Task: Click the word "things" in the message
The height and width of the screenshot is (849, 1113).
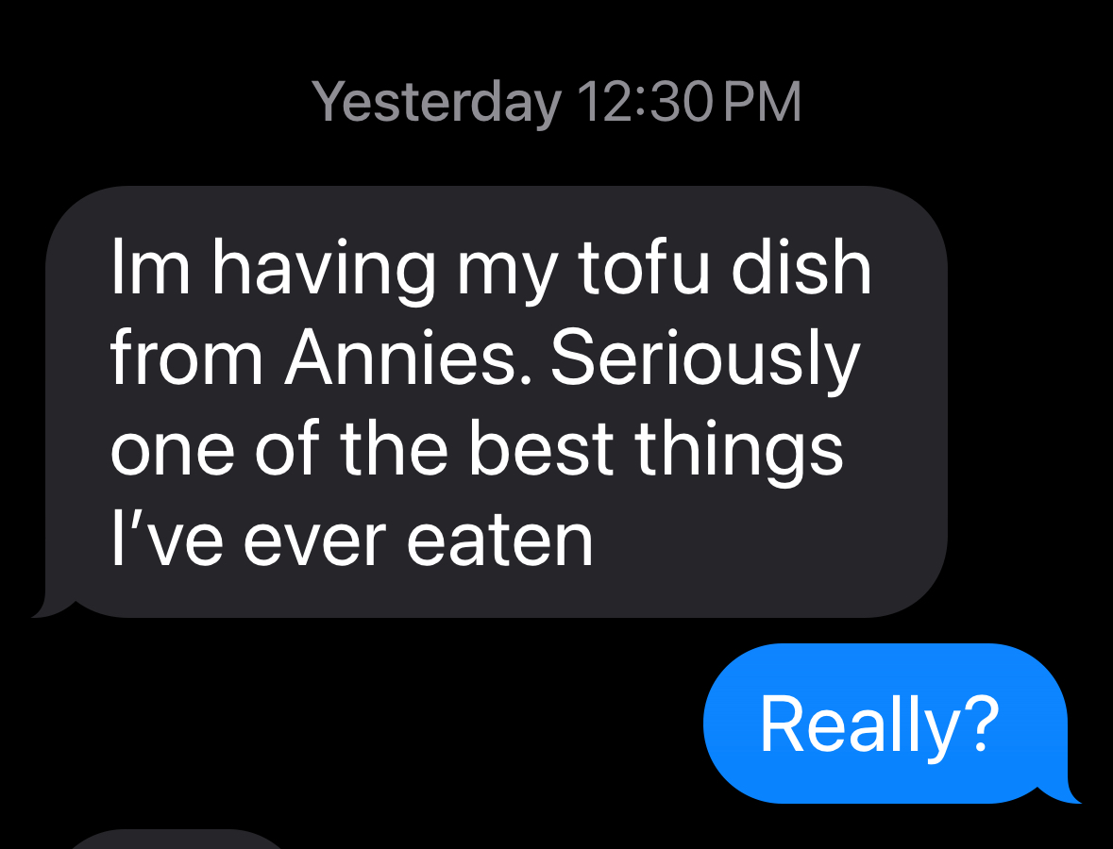Action: coord(739,449)
